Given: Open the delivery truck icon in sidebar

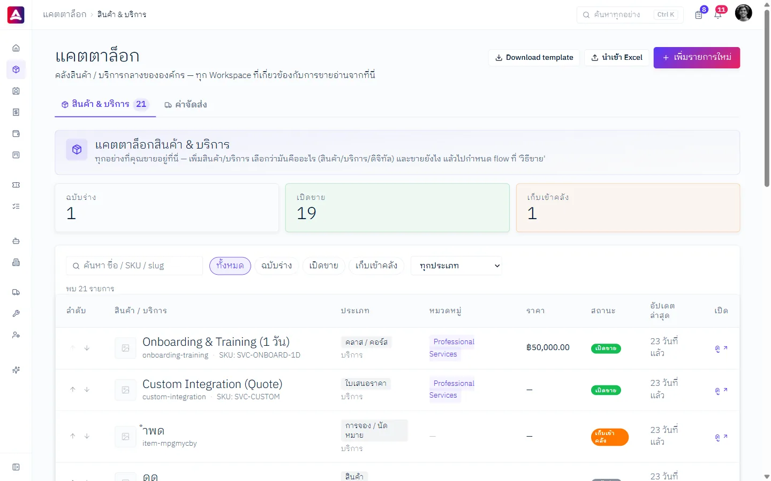Looking at the screenshot, I should click(16, 292).
